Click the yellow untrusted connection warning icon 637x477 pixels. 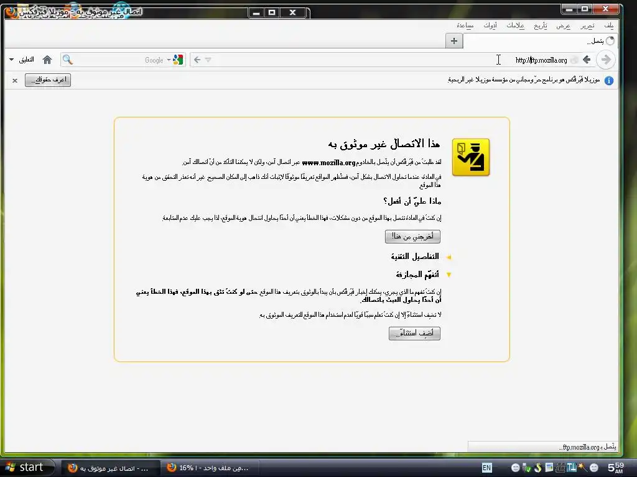click(x=471, y=157)
